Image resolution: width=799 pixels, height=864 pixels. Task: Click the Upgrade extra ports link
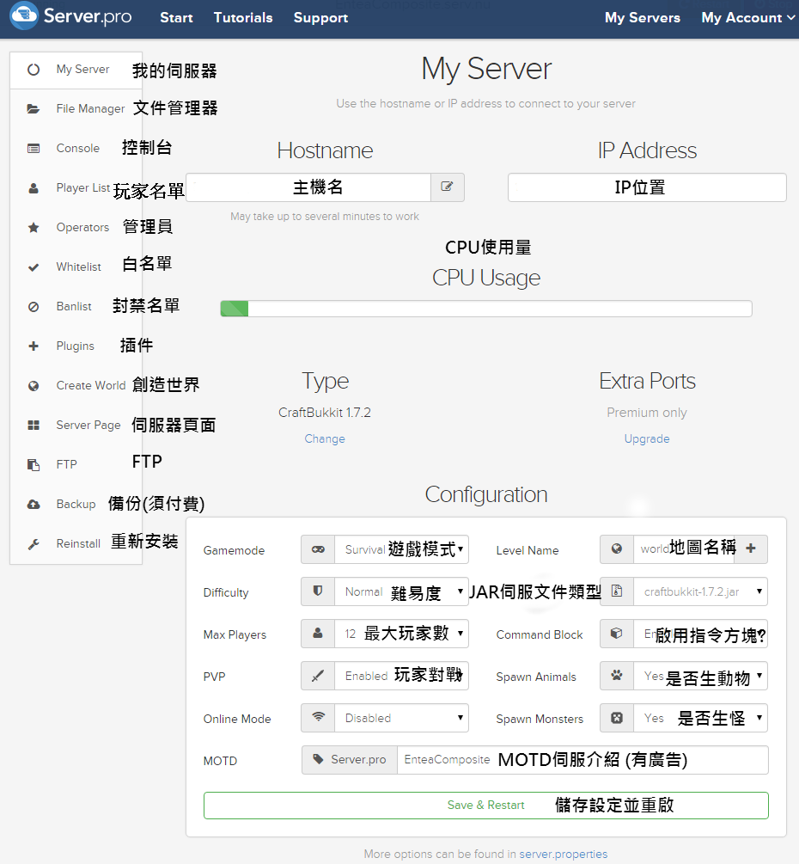(x=647, y=438)
